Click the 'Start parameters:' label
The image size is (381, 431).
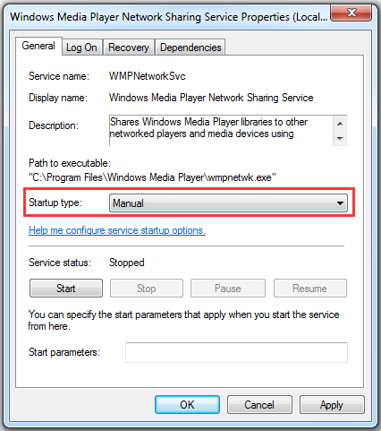64,352
